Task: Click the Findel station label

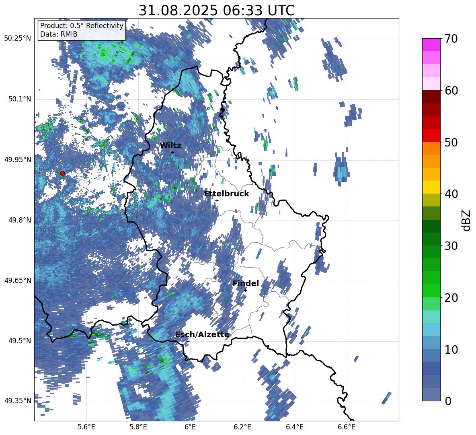Action: click(246, 283)
